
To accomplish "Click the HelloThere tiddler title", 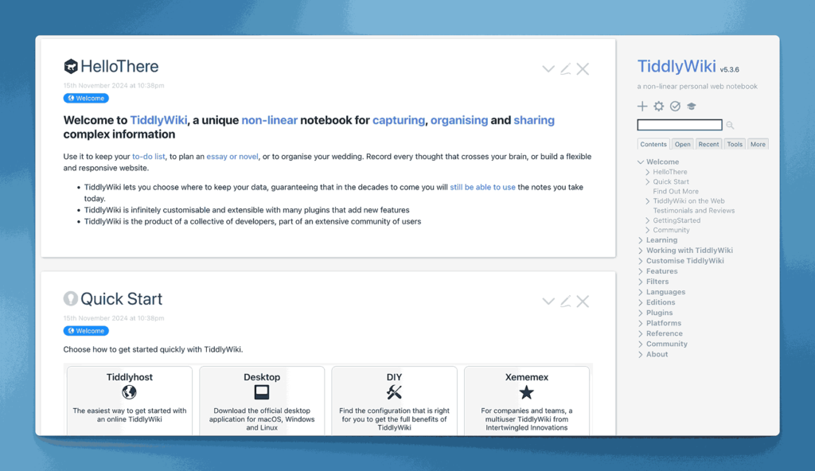I will tap(119, 66).
